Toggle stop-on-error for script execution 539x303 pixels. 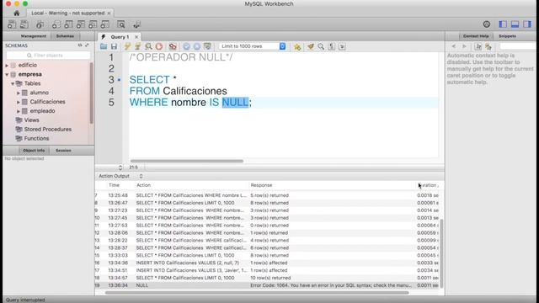(173, 46)
